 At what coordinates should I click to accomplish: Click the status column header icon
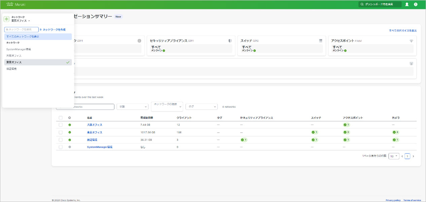[70, 118]
